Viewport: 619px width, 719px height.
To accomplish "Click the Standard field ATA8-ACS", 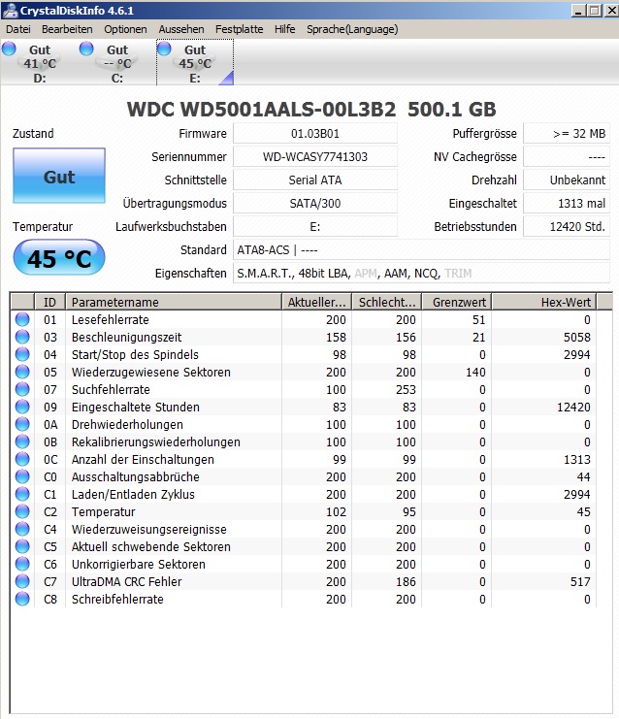I will tap(421, 250).
